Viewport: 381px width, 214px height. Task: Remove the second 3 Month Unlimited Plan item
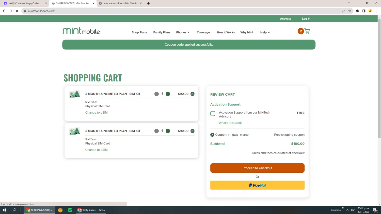tap(193, 131)
